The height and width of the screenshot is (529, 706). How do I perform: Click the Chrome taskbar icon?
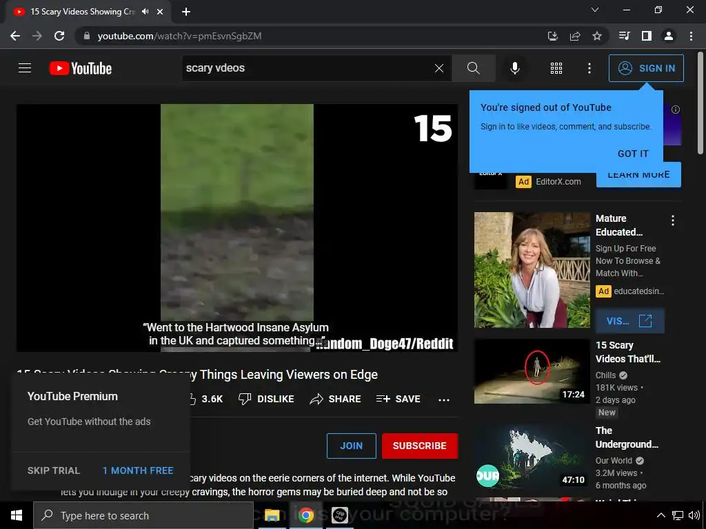click(x=305, y=515)
